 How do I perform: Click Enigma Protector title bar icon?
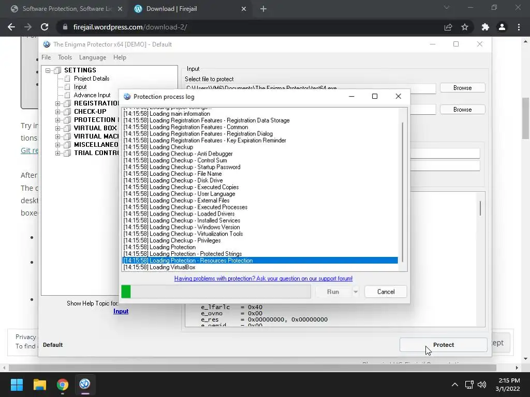[47, 44]
